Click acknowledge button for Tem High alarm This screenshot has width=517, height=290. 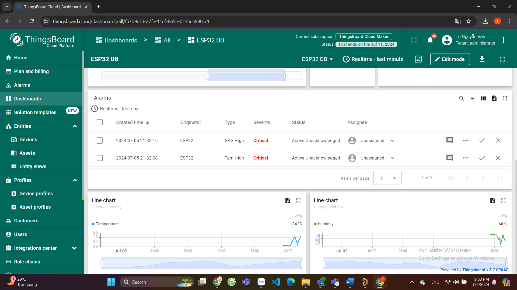(x=482, y=158)
